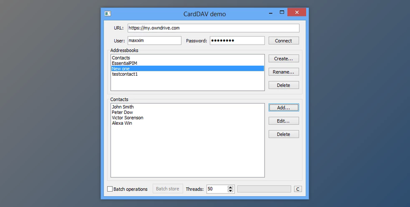Enable the Batch operations checkbox
410x207 pixels.
pos(110,189)
